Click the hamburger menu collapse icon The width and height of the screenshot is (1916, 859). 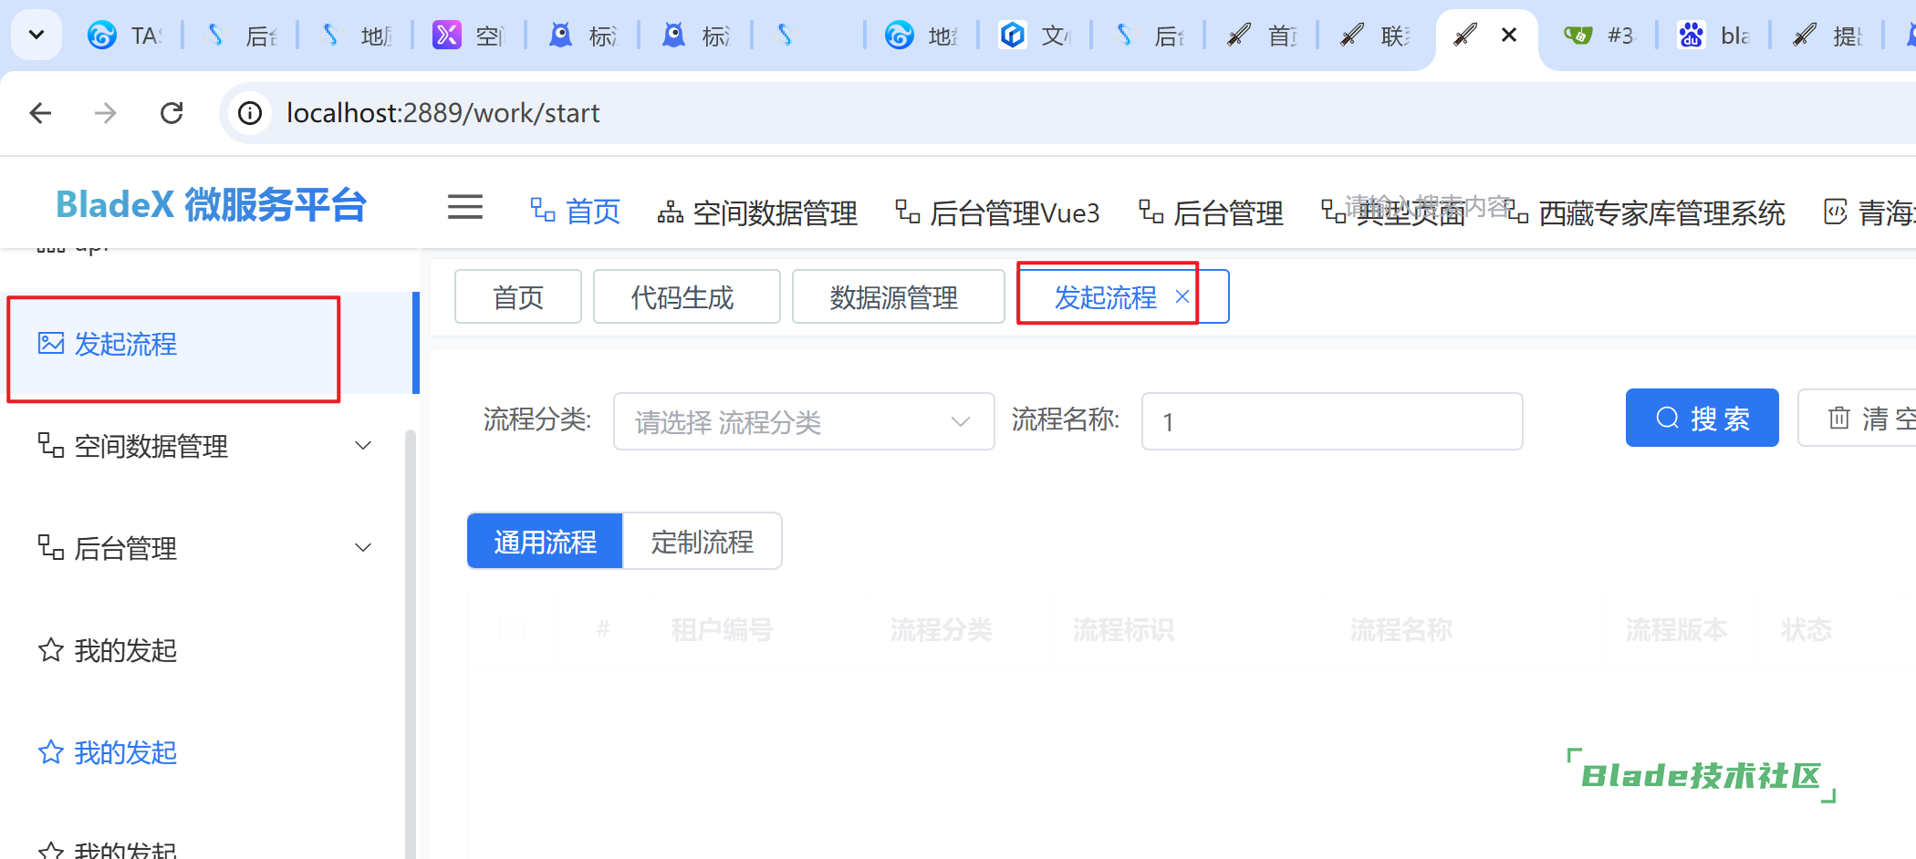click(x=464, y=208)
